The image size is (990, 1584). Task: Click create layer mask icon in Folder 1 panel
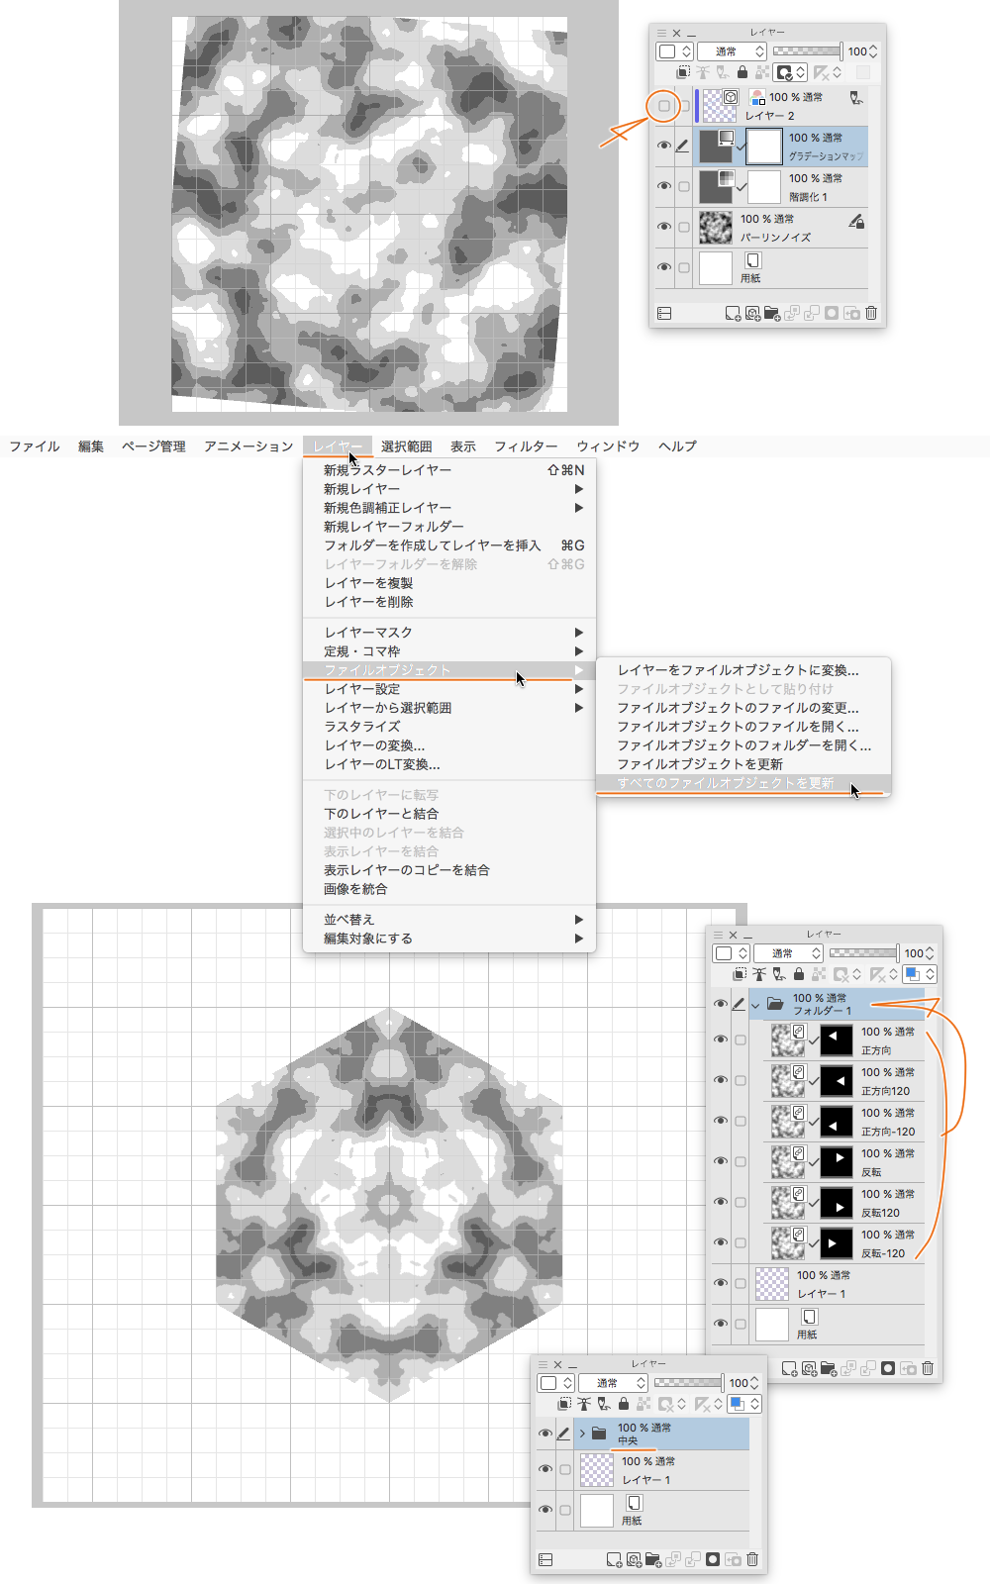(888, 1368)
